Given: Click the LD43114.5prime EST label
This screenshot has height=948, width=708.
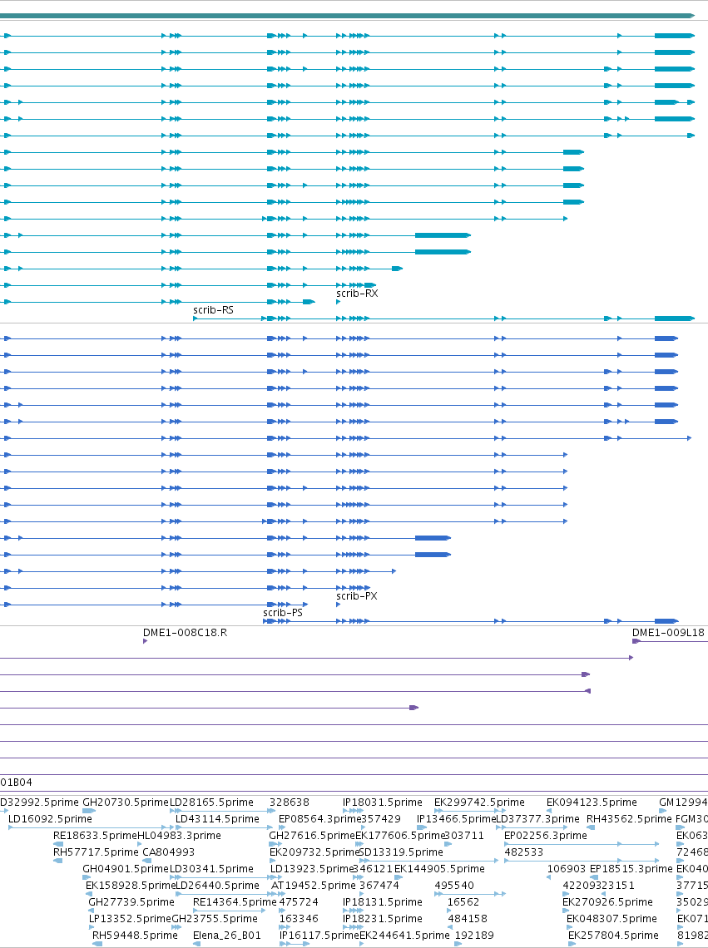Looking at the screenshot, I should coord(217,819).
